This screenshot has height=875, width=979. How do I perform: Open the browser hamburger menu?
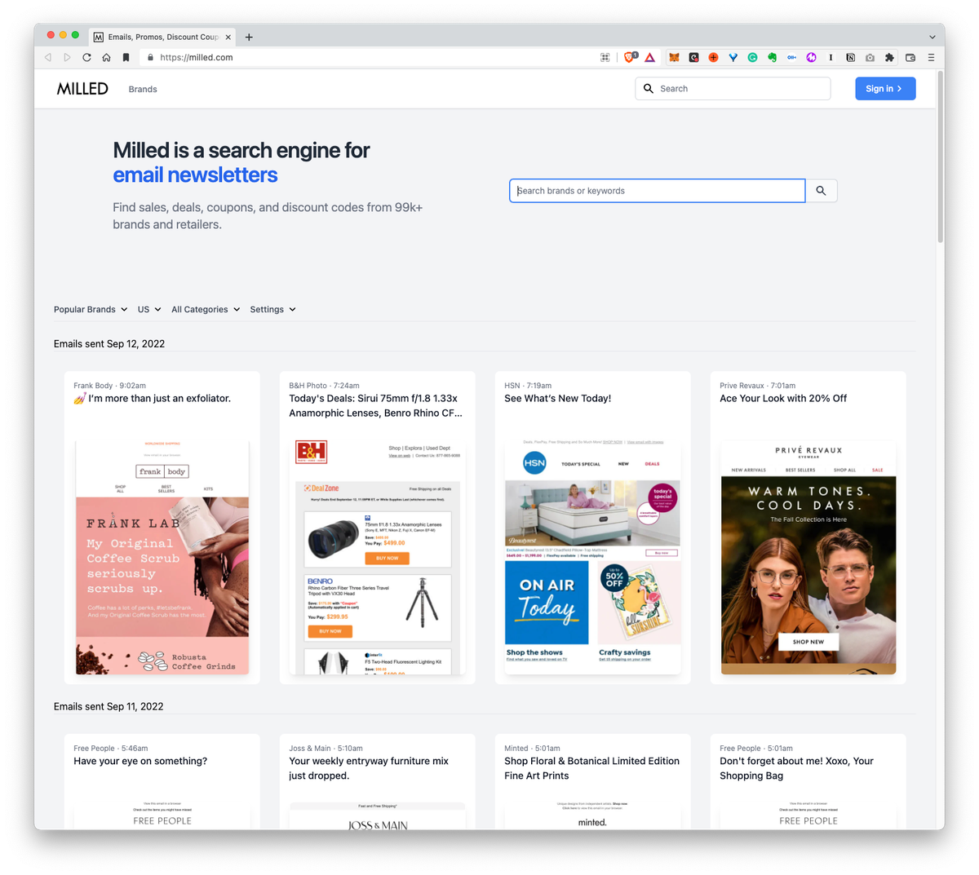931,58
